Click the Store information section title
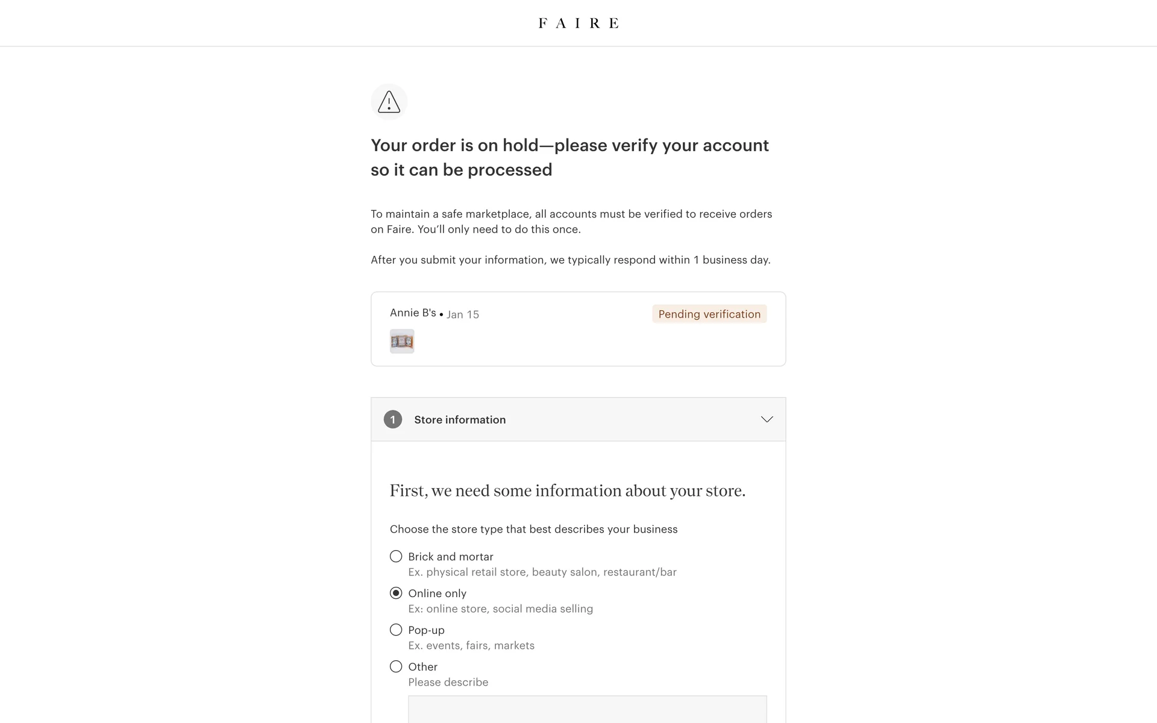This screenshot has width=1157, height=723. (460, 420)
